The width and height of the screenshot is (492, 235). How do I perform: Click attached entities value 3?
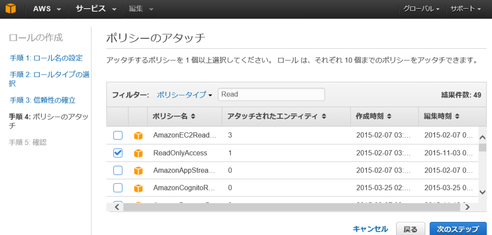(x=230, y=135)
